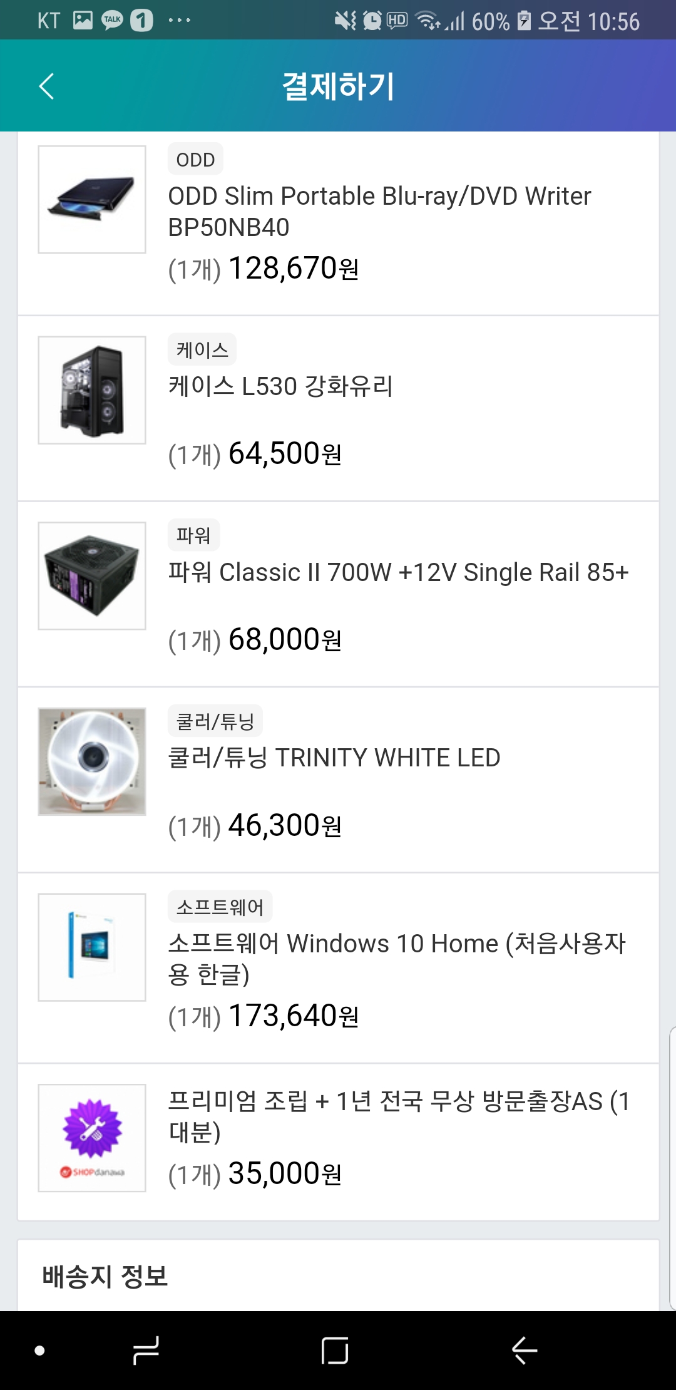
Task: Open 프리미엄 조립 방문출장AS item title
Action: (398, 1116)
